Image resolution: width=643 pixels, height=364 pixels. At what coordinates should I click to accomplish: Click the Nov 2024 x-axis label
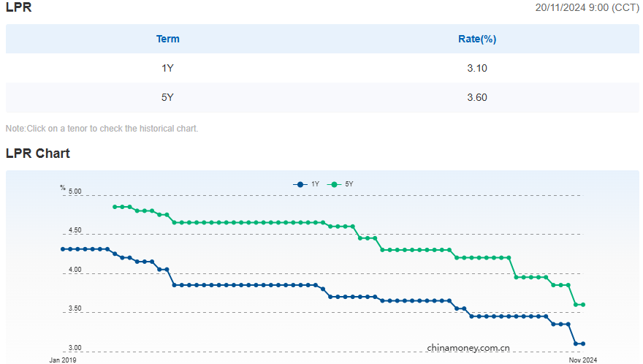click(x=583, y=360)
